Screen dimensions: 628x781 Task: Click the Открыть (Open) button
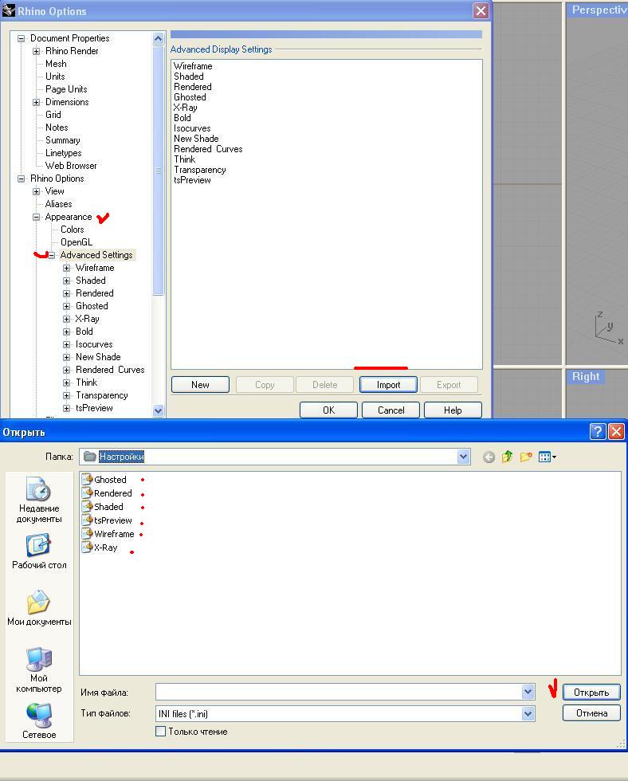(x=591, y=693)
